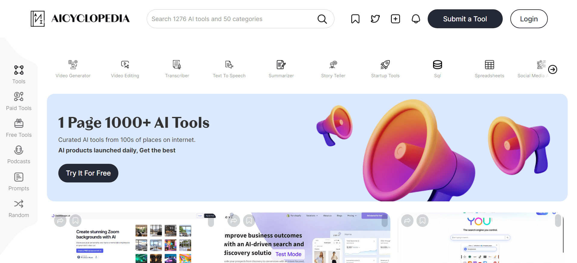
Task: Focus the AI tools search field
Action: click(231, 19)
